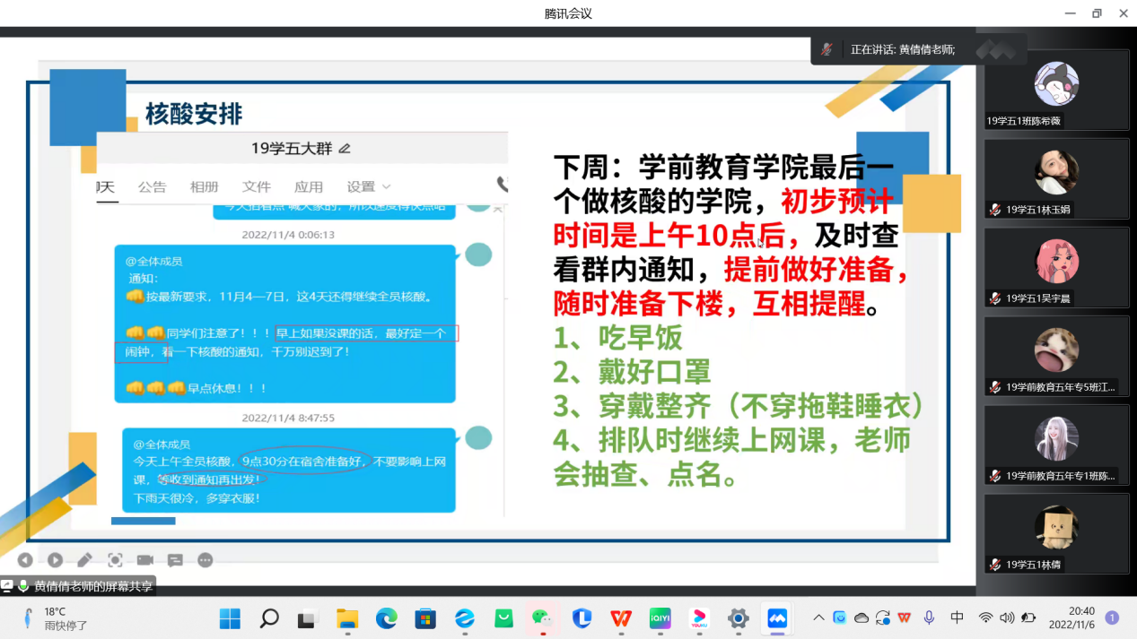Screen dimensions: 1137x639
Task: Open WeChat from the taskbar
Action: pos(541,617)
